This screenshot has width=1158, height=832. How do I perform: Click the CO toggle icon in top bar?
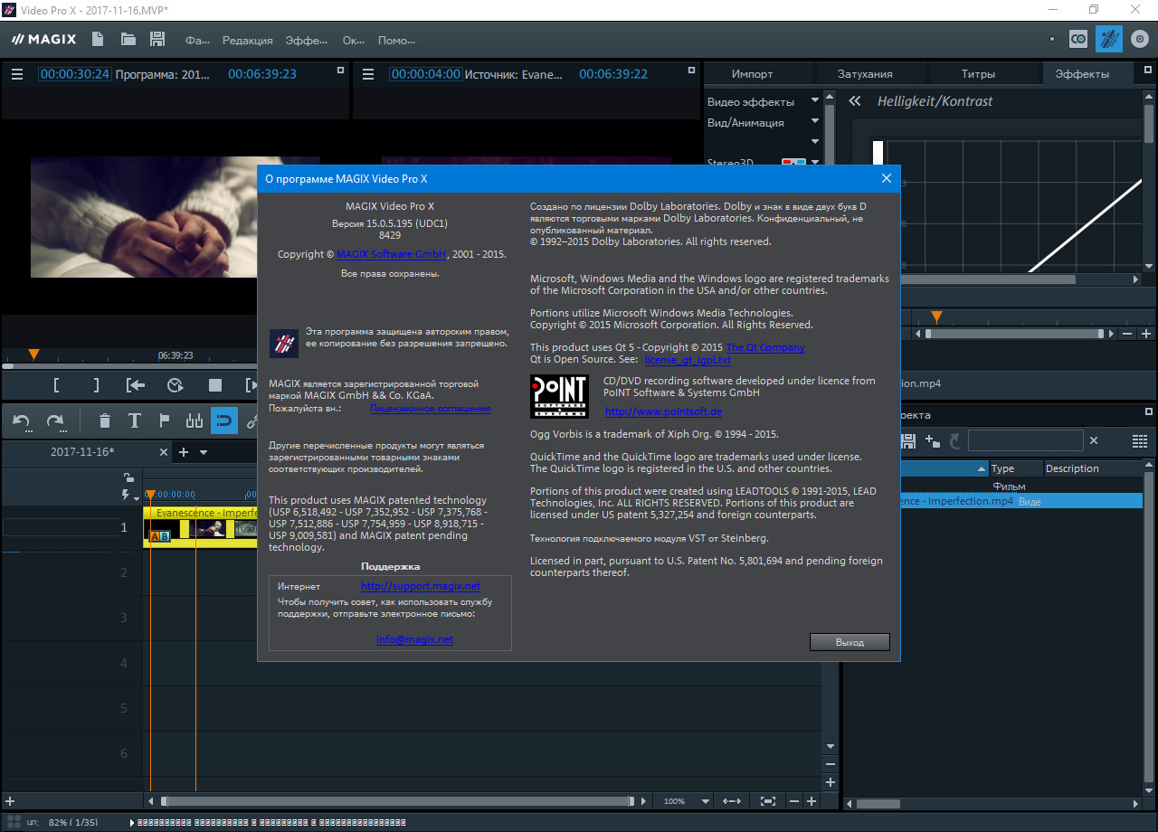click(1078, 39)
